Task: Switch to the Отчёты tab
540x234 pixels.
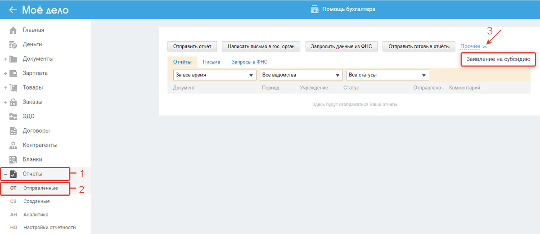Action: coord(182,62)
